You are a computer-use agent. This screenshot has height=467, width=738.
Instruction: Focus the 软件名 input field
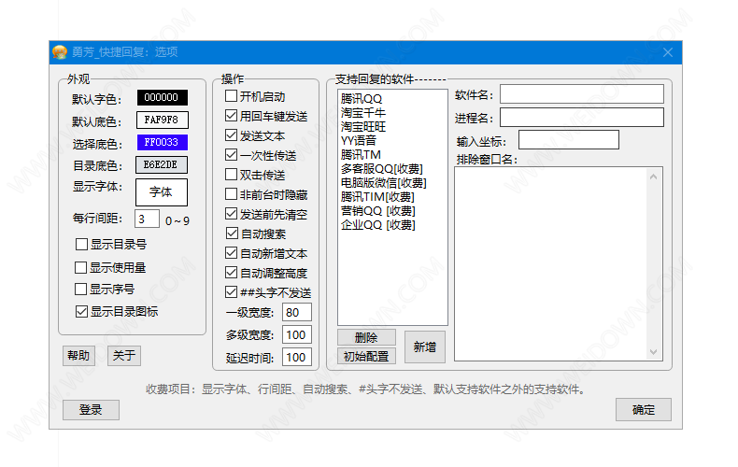581,94
